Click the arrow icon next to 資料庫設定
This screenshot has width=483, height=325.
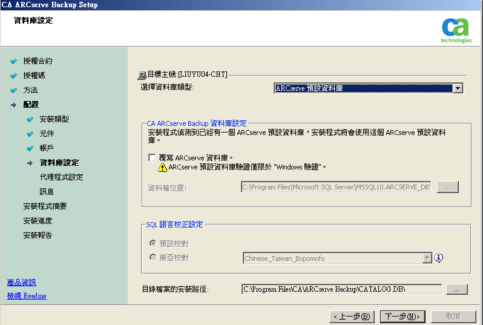coord(30,163)
